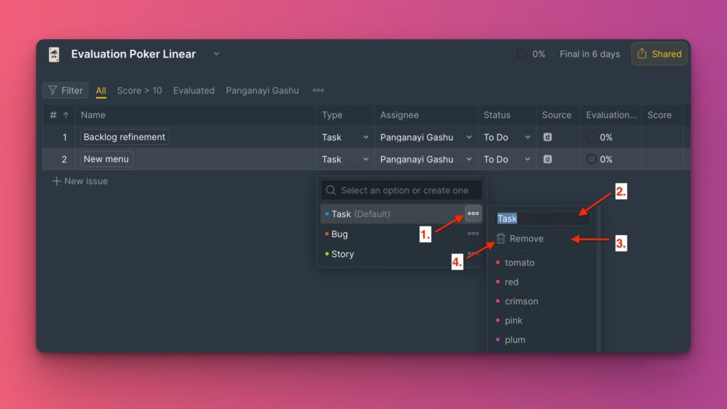The width and height of the screenshot is (727, 409).
Task: Click the poker card app icon
Action: point(54,55)
